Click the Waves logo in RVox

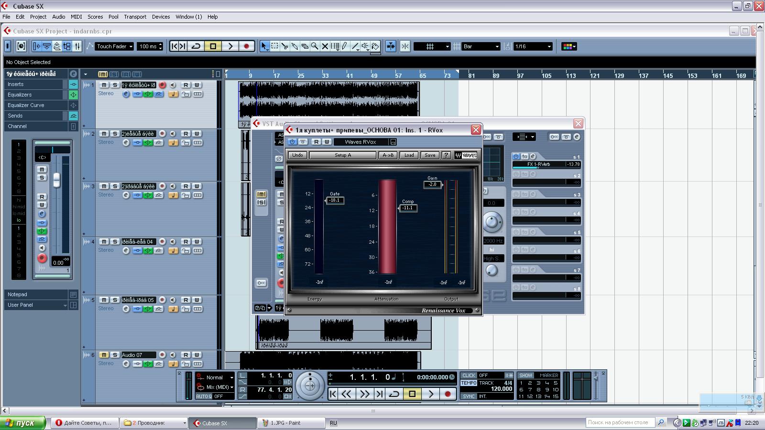point(466,155)
